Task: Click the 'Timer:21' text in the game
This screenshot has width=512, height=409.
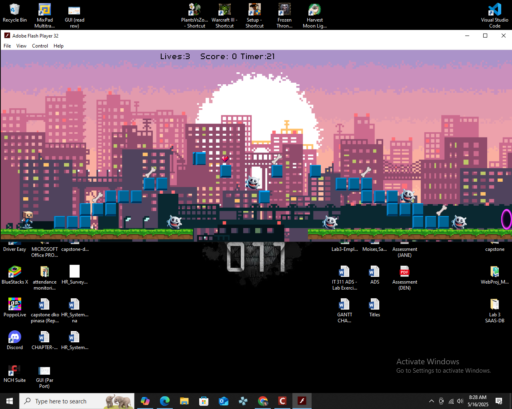Action: tap(258, 56)
